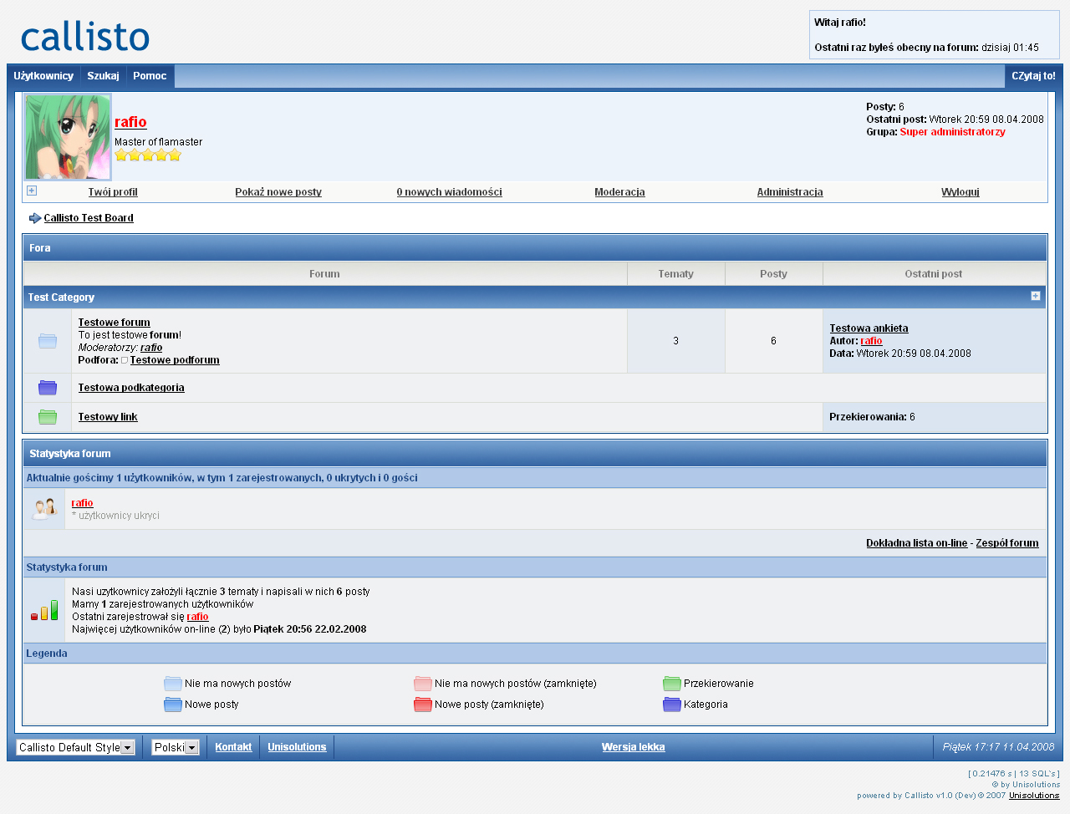1070x814 pixels.
Task: Click the online users icon
Action: pos(44,508)
